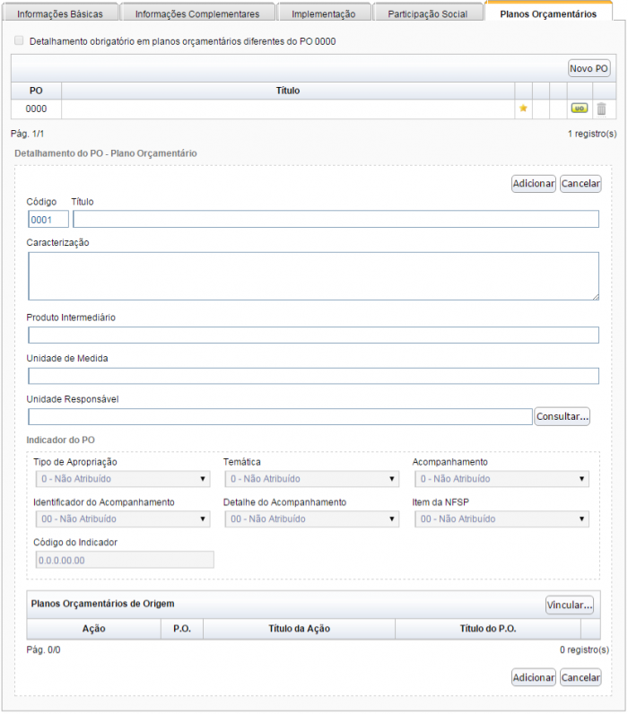This screenshot has width=628, height=714.
Task: Focus the Caracterização text area
Action: (x=313, y=275)
